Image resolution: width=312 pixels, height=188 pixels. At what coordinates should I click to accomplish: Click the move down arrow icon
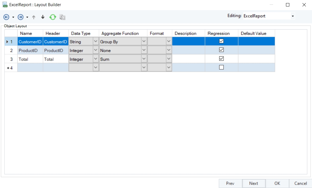43,17
